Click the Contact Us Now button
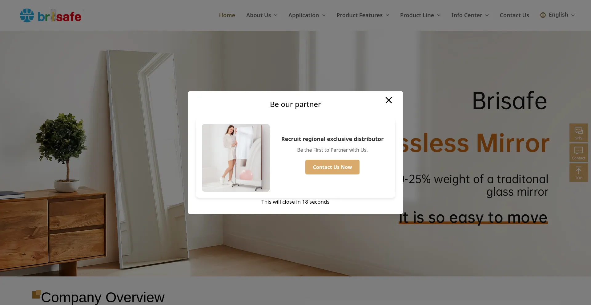The height and width of the screenshot is (305, 591). click(332, 167)
